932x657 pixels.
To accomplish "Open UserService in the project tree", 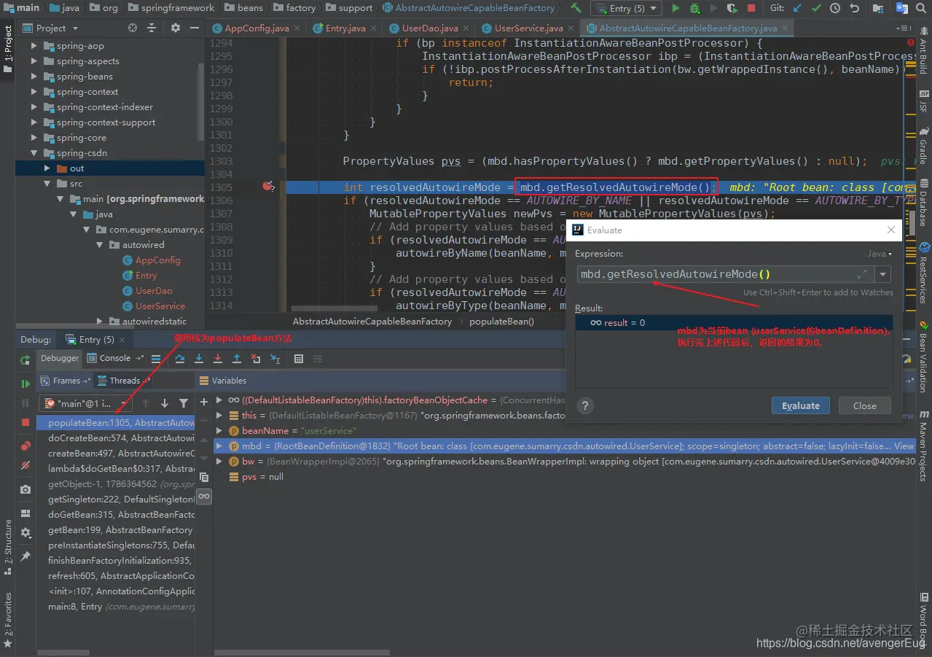I will click(x=160, y=306).
